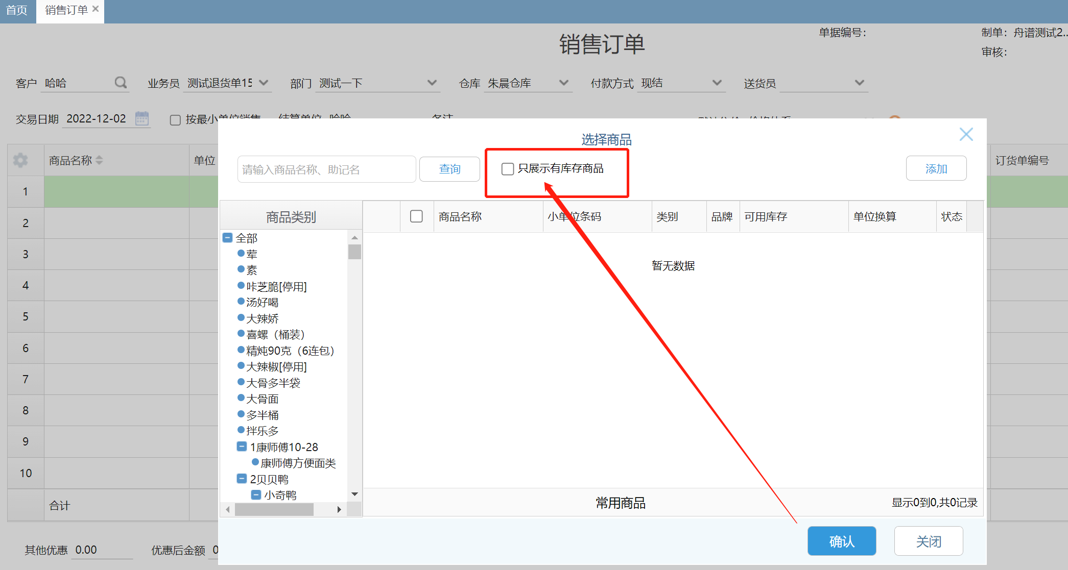Image resolution: width=1068 pixels, height=570 pixels.
Task: Select the 精炖90克（6连包）category
Action: click(x=290, y=351)
